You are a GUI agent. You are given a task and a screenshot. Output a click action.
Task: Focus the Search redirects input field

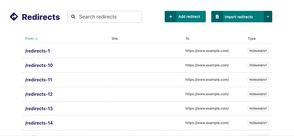108,17
